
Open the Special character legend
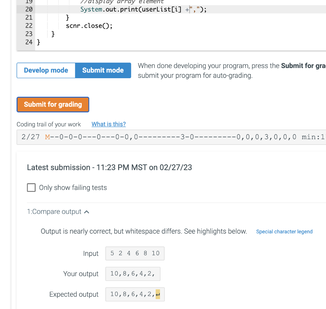tap(284, 231)
